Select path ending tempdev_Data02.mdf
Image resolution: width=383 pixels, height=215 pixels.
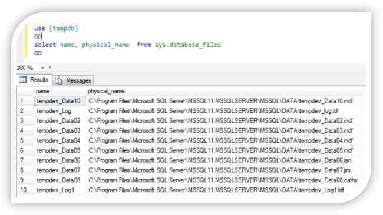pos(224,121)
